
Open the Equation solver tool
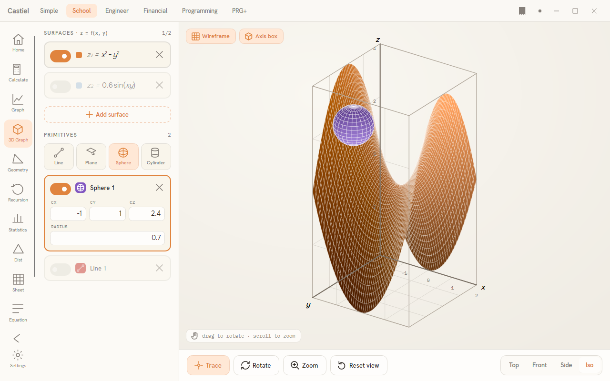(18, 313)
